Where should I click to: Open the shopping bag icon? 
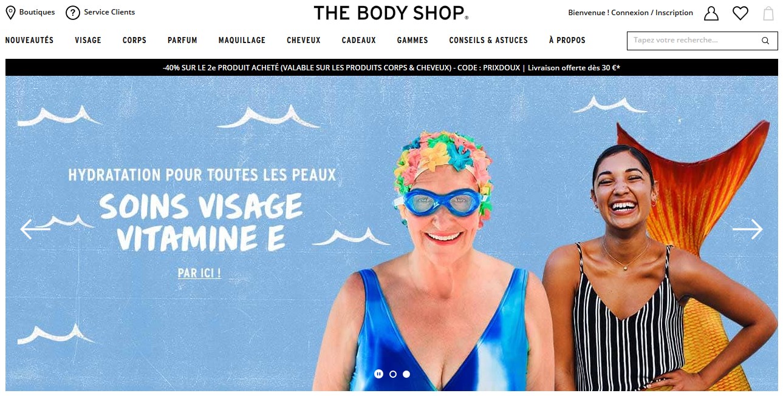coord(768,13)
